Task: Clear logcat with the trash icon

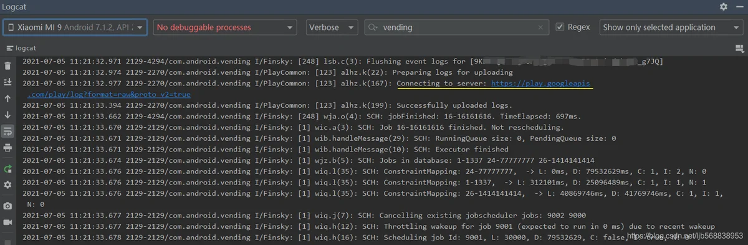Action: [7, 65]
